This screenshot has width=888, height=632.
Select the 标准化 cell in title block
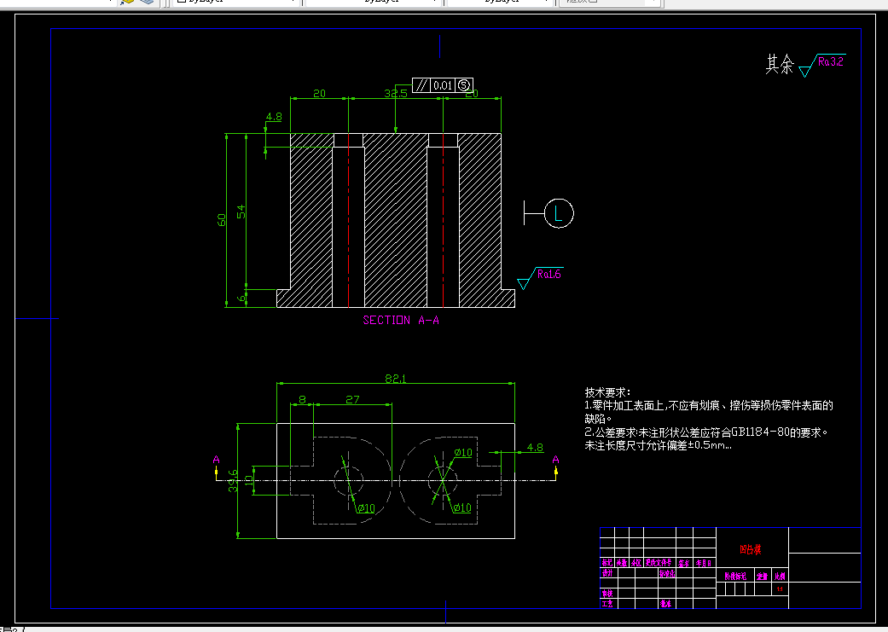pos(666,573)
